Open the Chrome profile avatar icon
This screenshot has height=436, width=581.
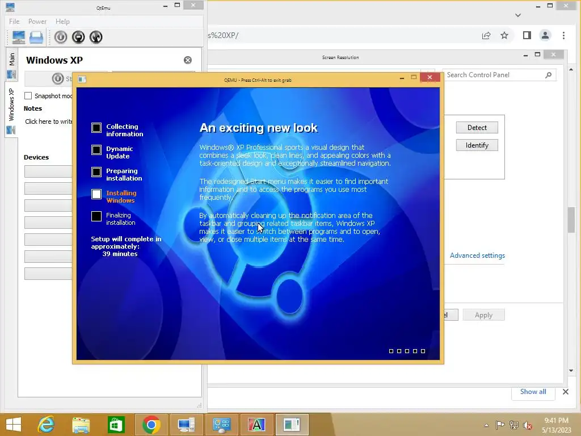click(545, 36)
